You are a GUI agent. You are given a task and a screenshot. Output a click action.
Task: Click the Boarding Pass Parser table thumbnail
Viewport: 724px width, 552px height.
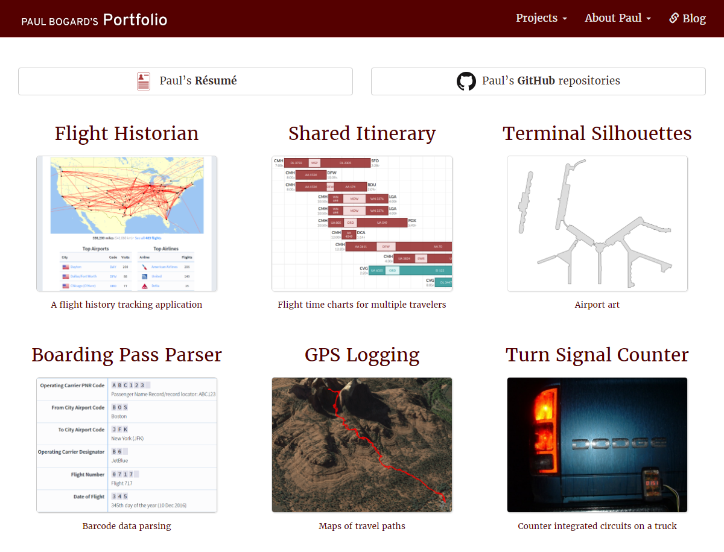127,445
